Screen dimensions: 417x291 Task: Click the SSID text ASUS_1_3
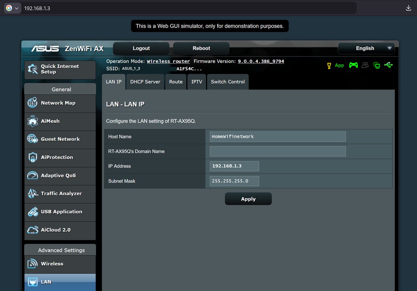click(131, 69)
